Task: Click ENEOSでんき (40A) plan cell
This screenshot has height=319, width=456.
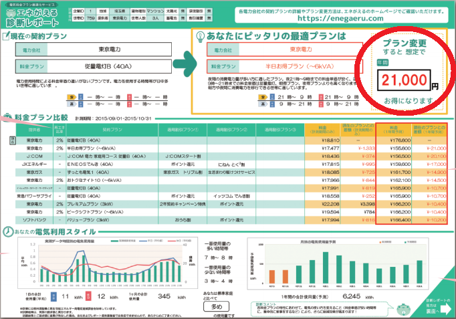Action: [112, 165]
